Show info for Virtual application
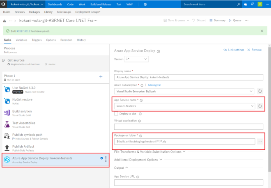Image resolution: width=271 pixels, height=188 pixels. coord(140,121)
